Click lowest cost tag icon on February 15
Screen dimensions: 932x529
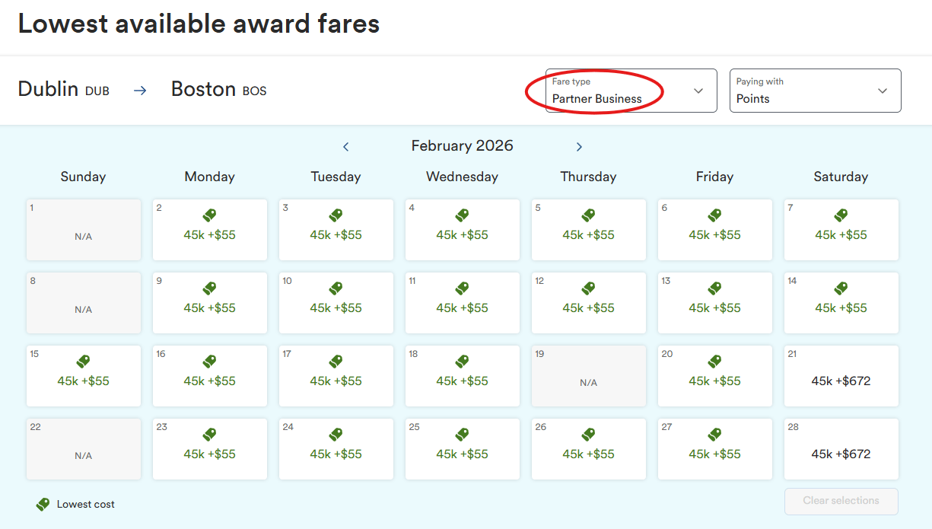point(84,362)
